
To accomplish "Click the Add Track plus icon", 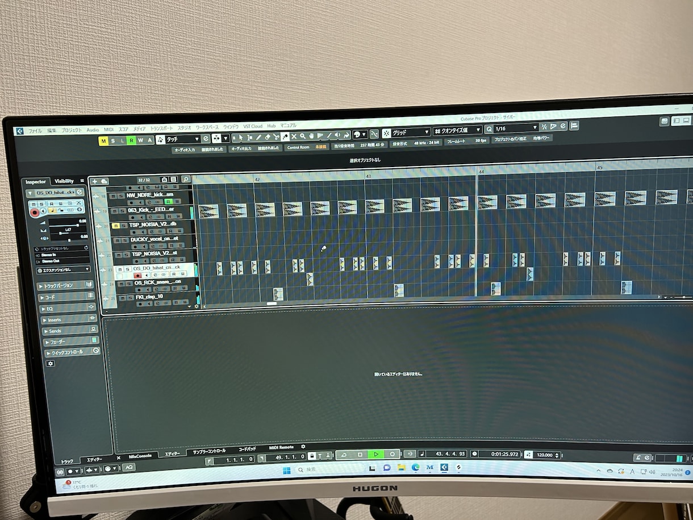I will [95, 181].
